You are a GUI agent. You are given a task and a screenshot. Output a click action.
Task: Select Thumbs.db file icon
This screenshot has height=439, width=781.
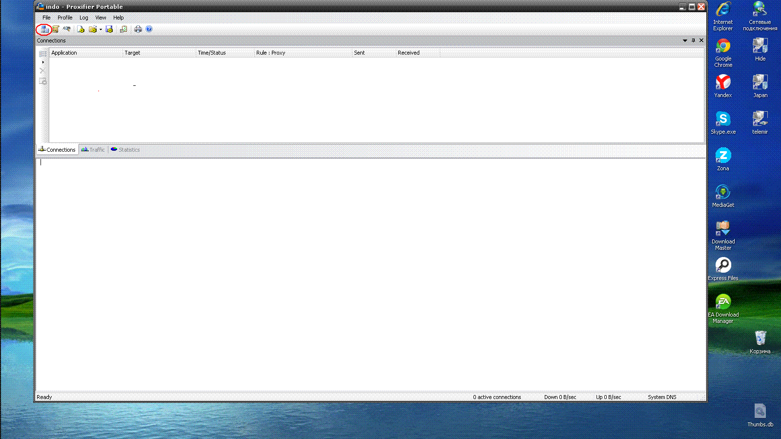point(760,415)
